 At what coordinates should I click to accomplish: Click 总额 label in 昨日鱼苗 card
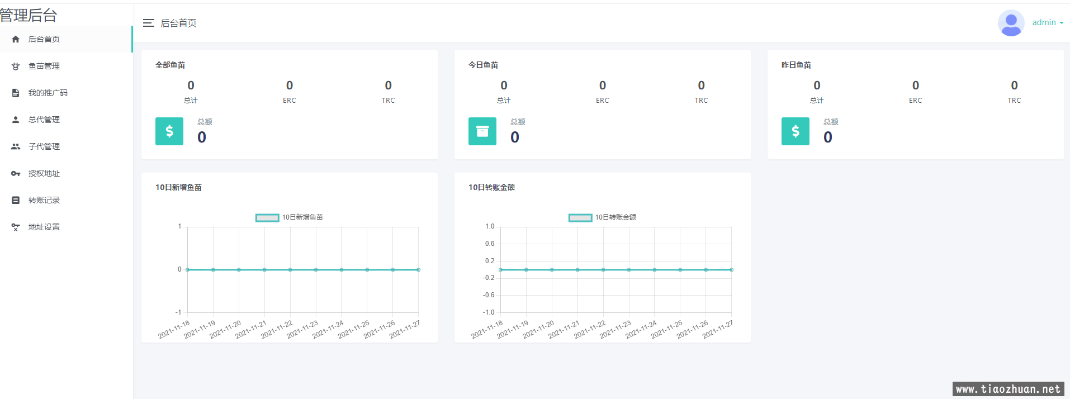[831, 122]
